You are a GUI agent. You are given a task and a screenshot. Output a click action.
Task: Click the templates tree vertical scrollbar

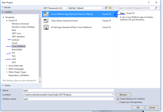[x=40, y=47]
